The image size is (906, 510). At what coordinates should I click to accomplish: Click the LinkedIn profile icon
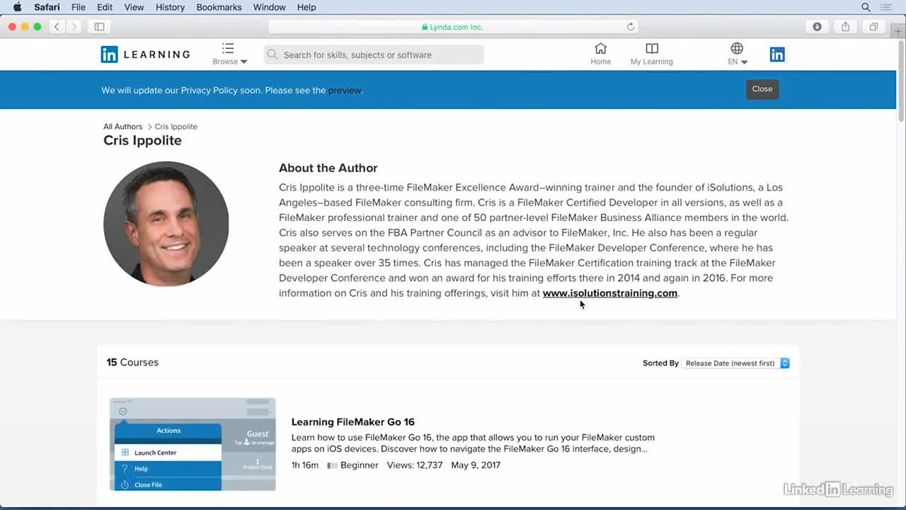777,55
